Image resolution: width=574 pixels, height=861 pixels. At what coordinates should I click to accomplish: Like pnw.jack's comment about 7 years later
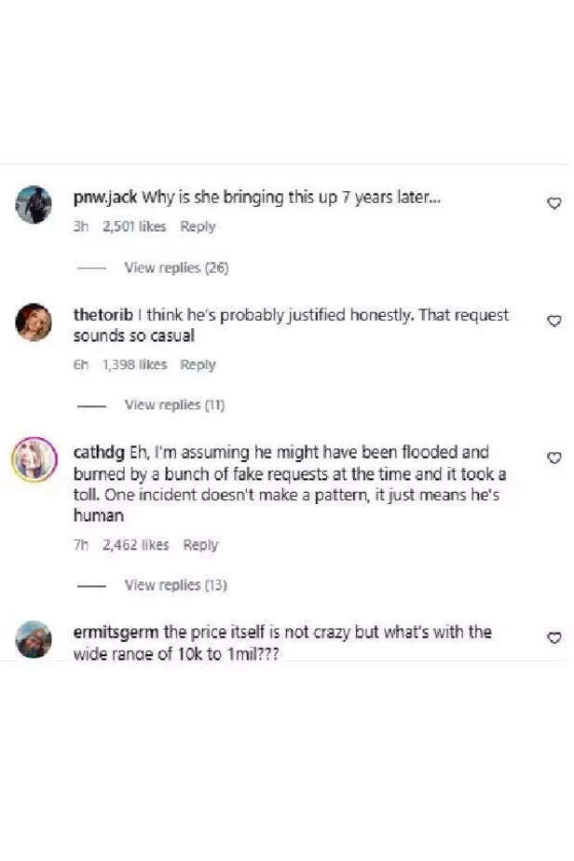click(554, 202)
